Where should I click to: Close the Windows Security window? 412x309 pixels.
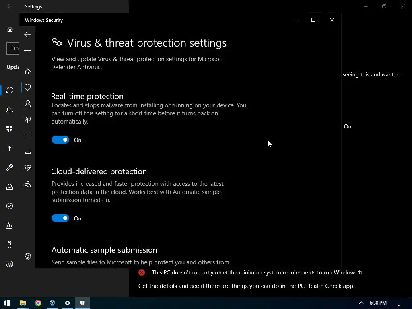(x=332, y=20)
